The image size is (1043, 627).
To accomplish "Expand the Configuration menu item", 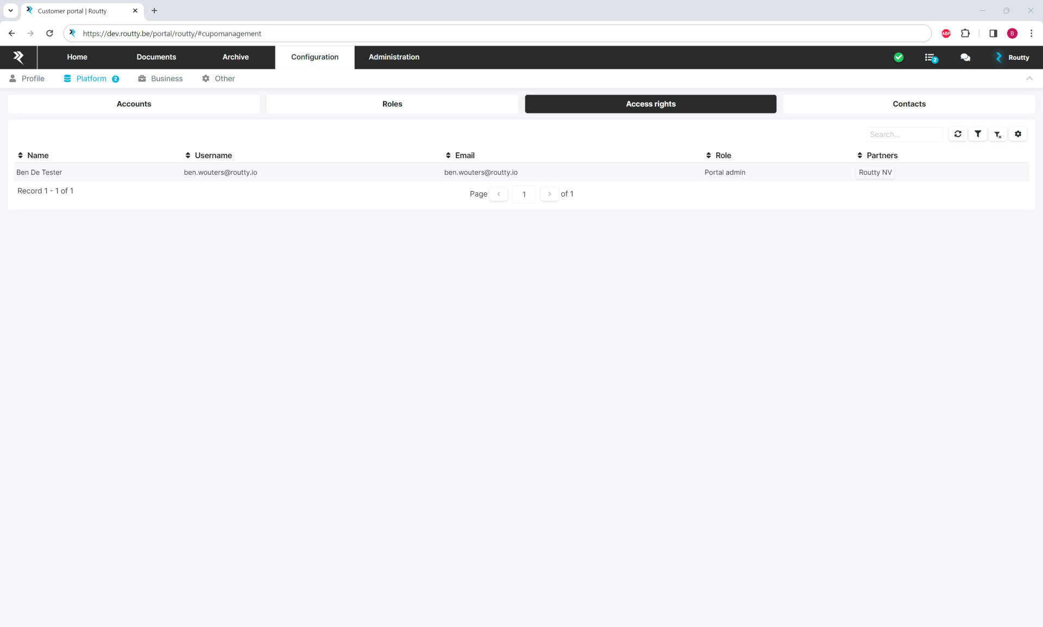I will tap(315, 57).
